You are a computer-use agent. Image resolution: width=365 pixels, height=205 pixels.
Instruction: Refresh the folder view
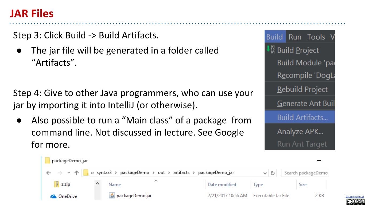[x=273, y=173]
